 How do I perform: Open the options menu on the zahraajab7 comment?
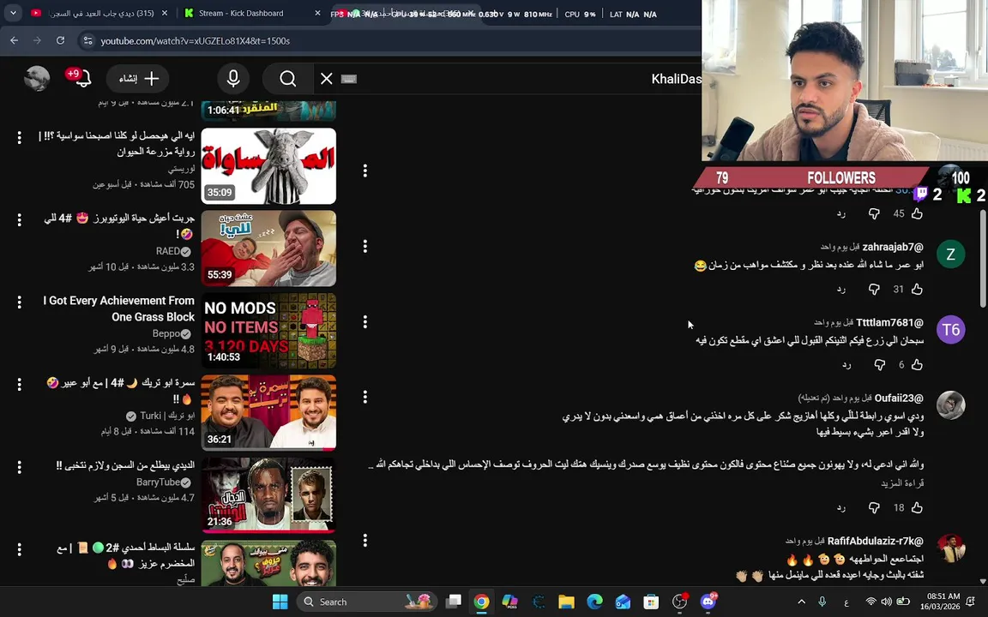click(364, 246)
